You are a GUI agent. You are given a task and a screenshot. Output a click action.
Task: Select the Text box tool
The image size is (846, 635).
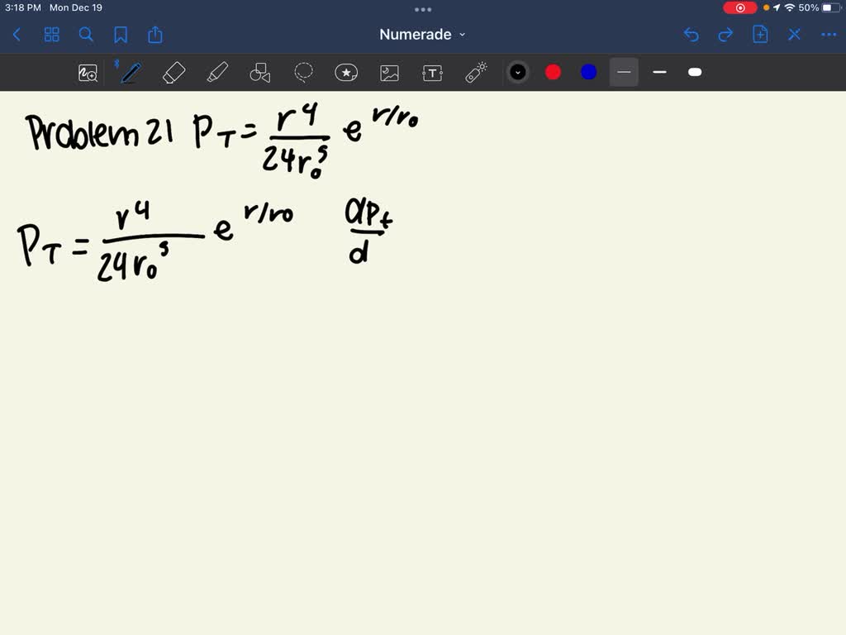[x=432, y=73]
